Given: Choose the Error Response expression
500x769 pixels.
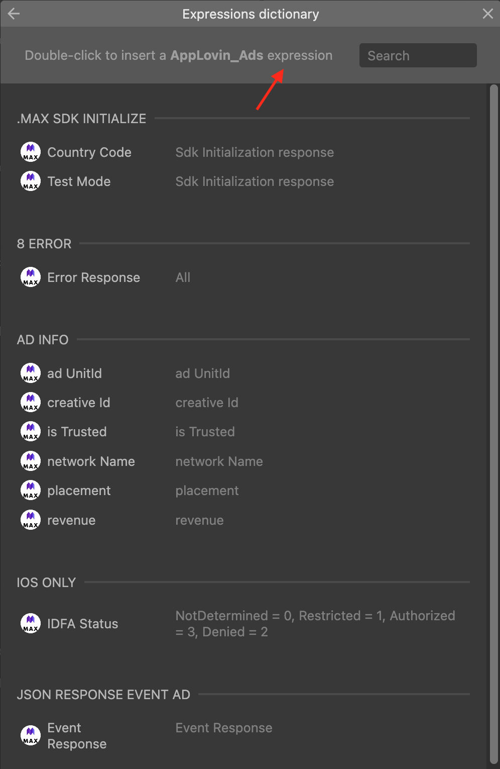Looking at the screenshot, I should click(93, 277).
